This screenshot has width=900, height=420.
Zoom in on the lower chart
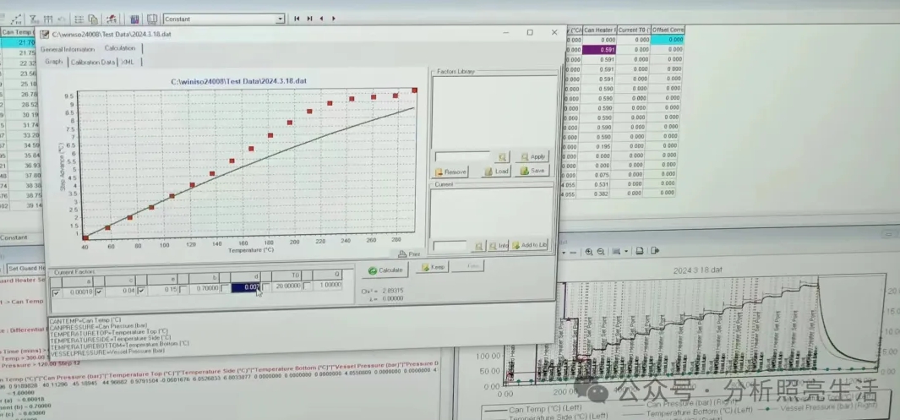click(589, 251)
